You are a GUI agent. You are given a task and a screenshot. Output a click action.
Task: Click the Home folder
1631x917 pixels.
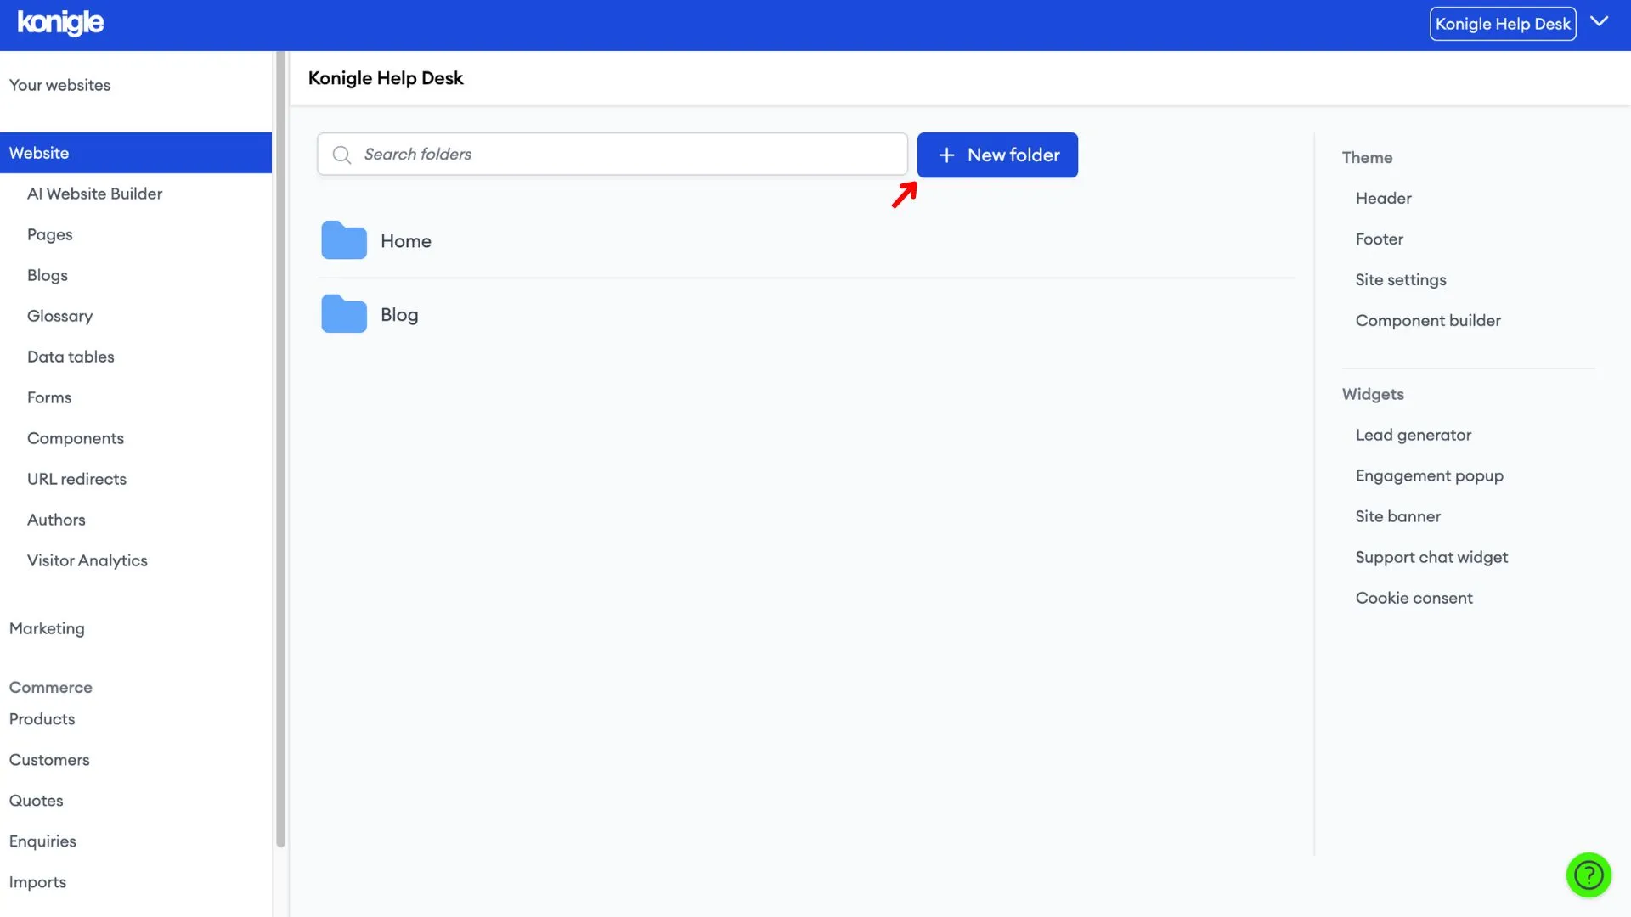[x=405, y=239]
